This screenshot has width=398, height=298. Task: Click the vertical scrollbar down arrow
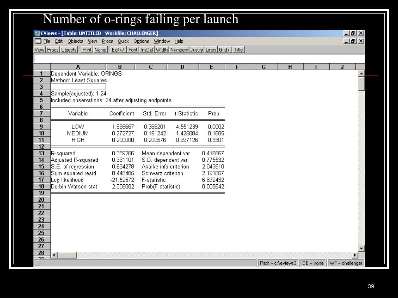point(361,249)
